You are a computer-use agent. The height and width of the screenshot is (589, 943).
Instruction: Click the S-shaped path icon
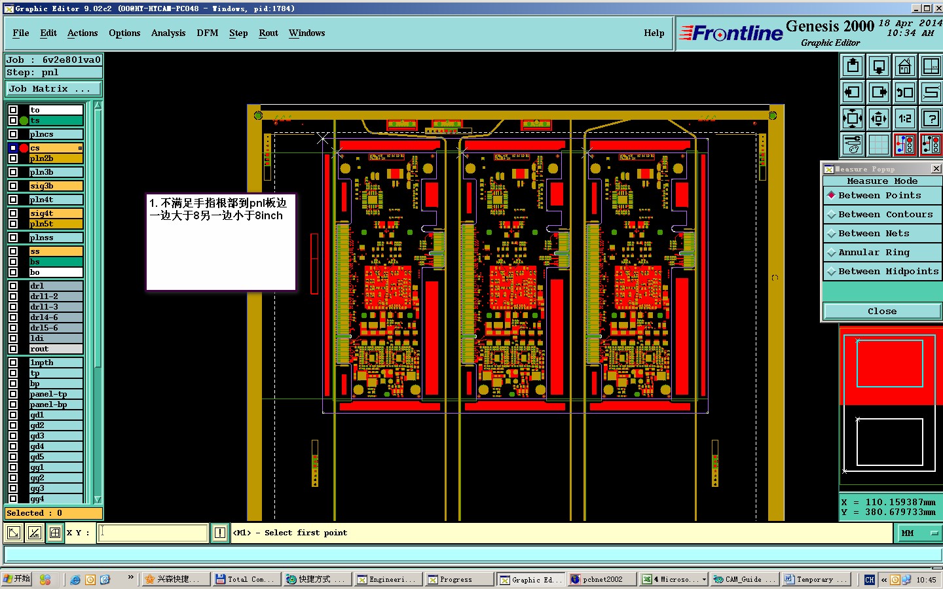coord(931,92)
